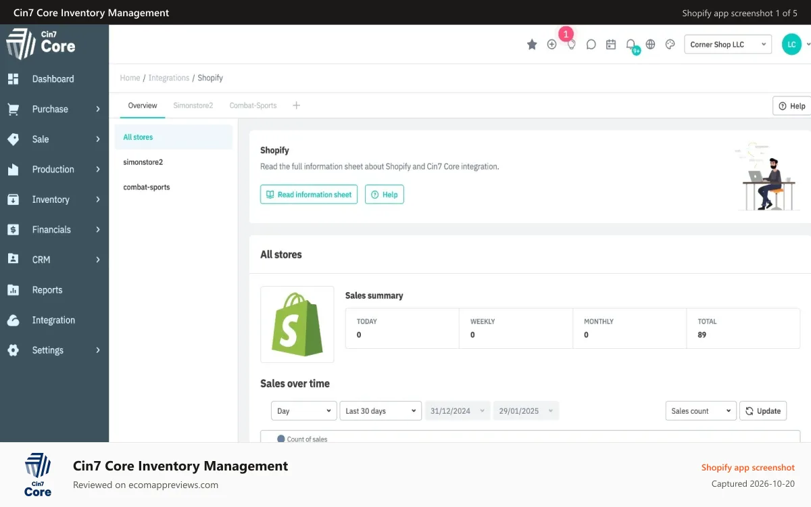Switch to the Combat-Sports tab

click(253, 105)
